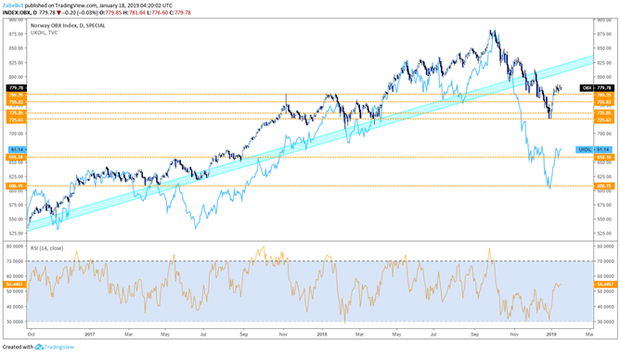620x354 pixels.
Task: Select the right-side orange 725.63 level label
Action: coord(604,120)
